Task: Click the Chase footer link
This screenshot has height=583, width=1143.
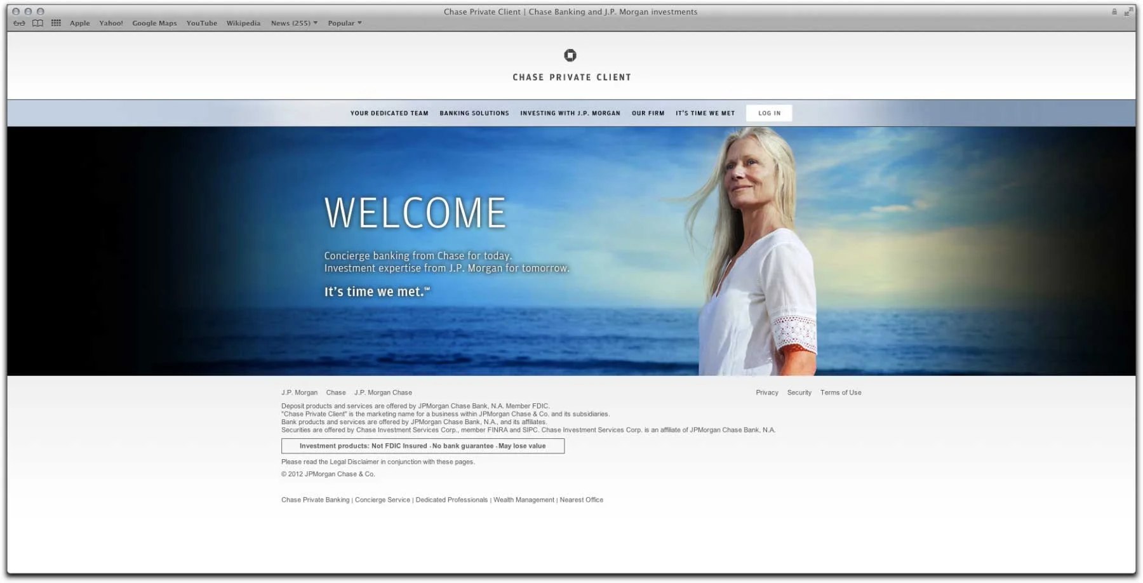Action: click(x=336, y=392)
